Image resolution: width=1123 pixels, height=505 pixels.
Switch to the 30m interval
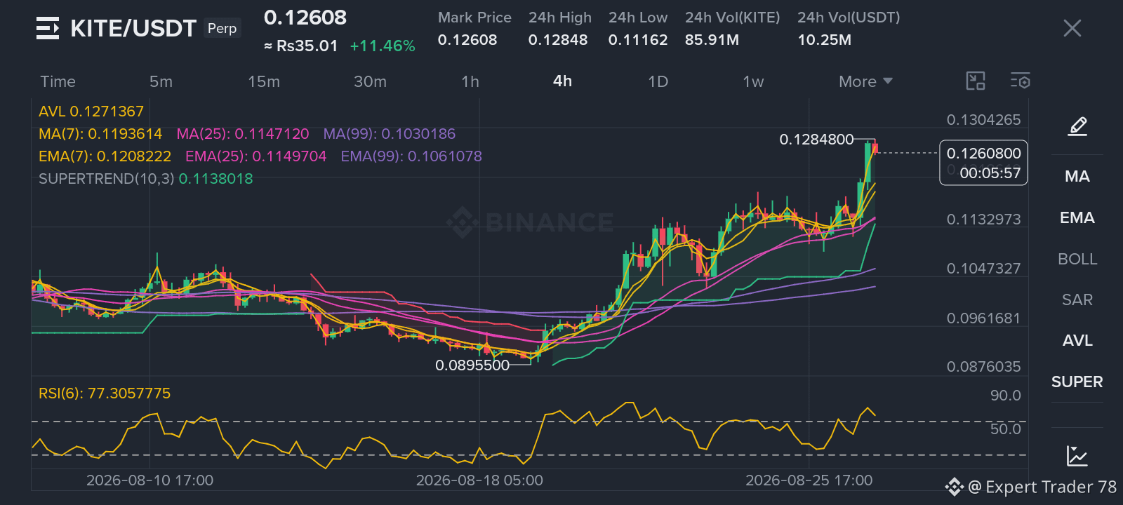pyautogui.click(x=370, y=81)
